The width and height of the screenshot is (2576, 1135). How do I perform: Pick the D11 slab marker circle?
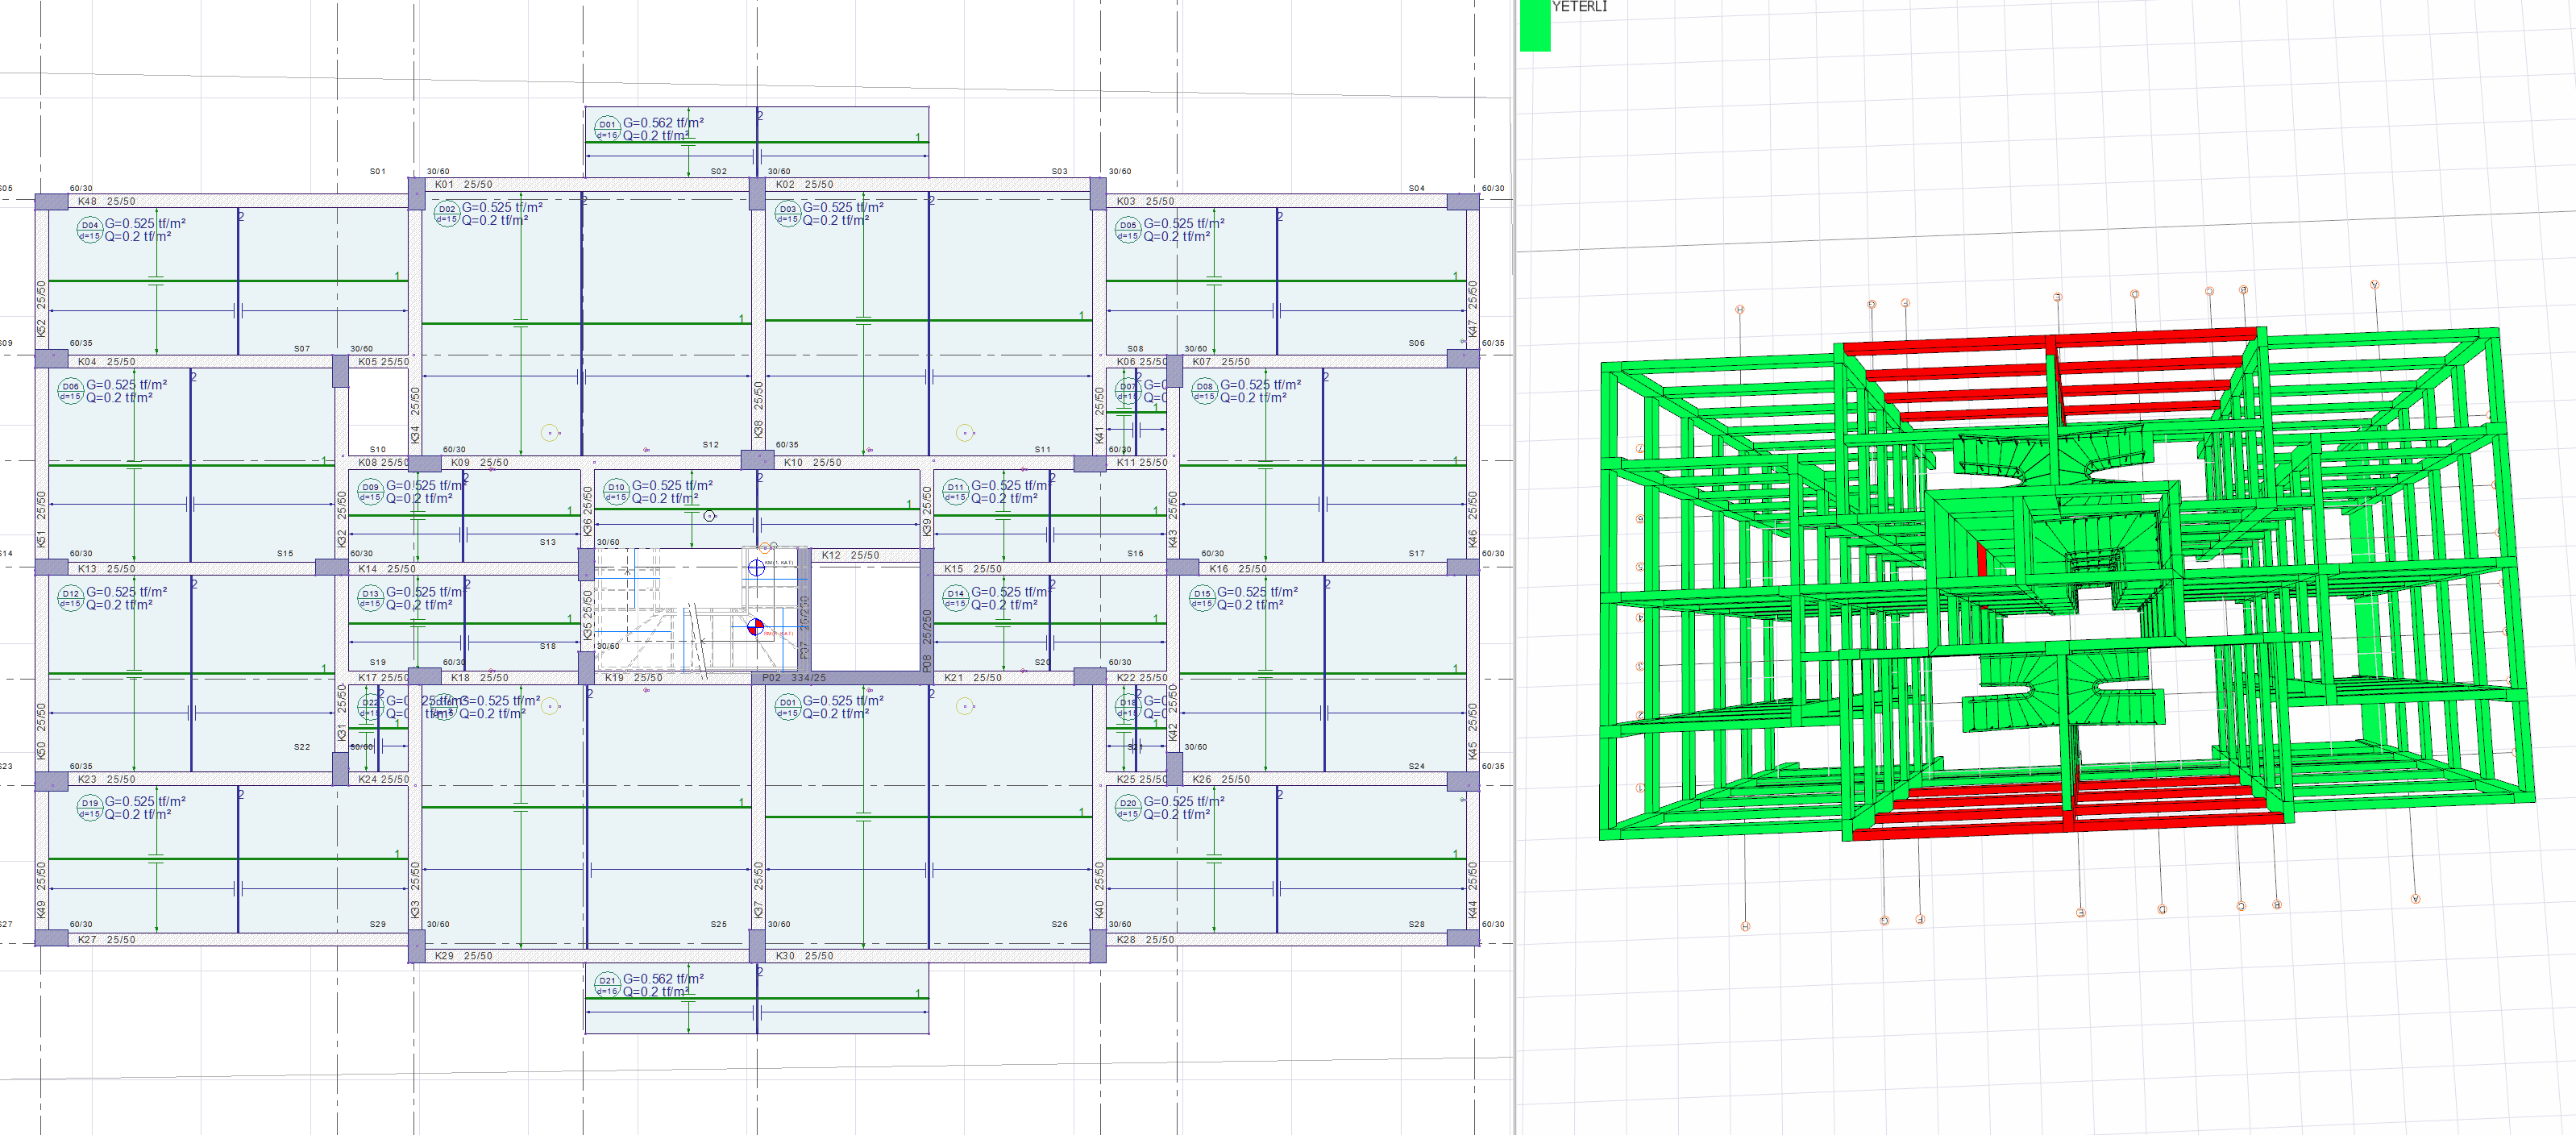956,492
